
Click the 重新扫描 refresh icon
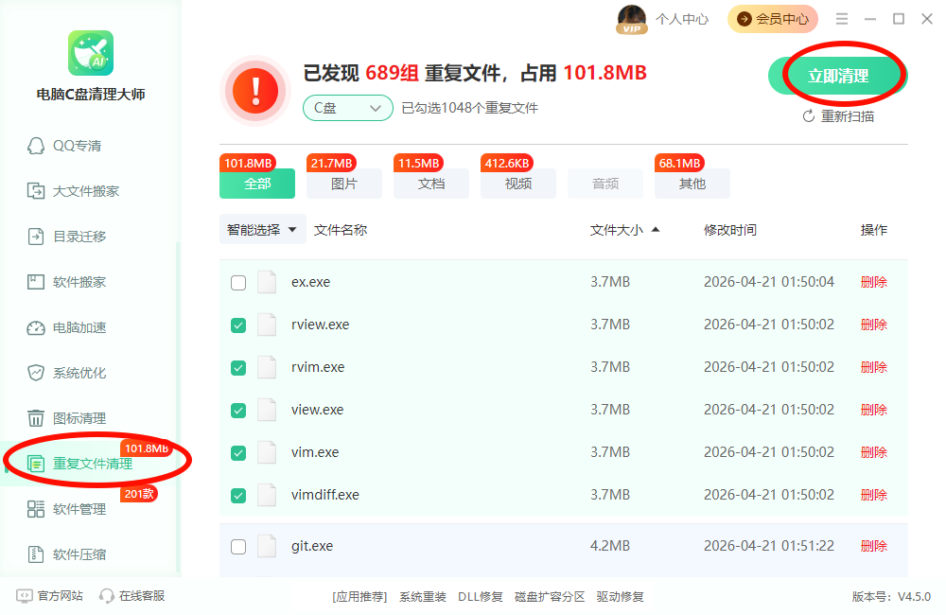coord(809,116)
